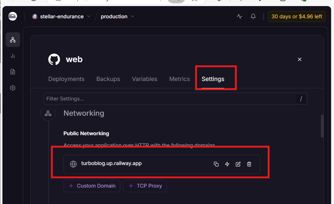Open the activity pulse icon
This screenshot has height=204, width=334.
click(240, 16)
